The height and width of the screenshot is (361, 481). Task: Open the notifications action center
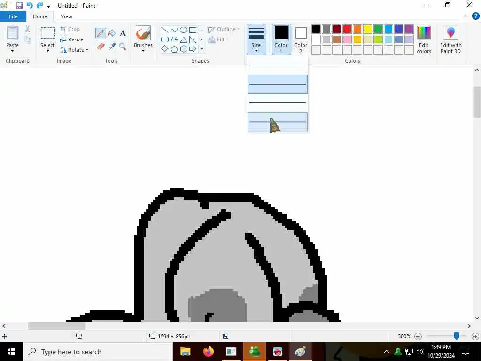(x=465, y=352)
